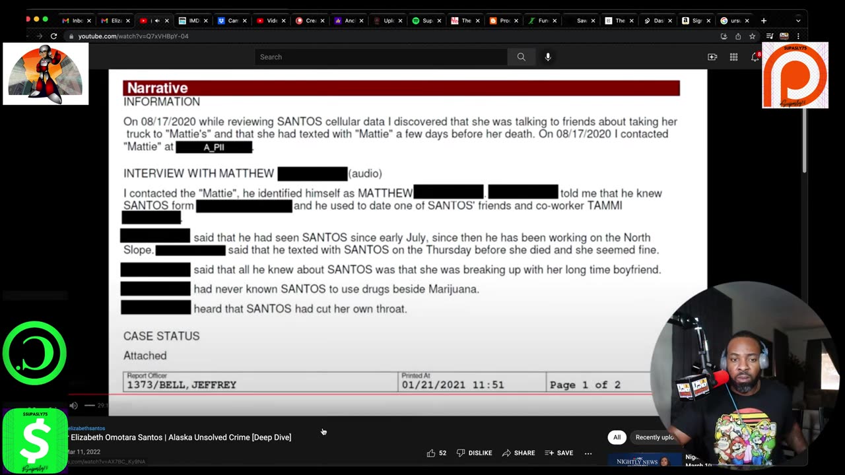The height and width of the screenshot is (475, 845).
Task: Adjust the video volume slider
Action: point(89,405)
